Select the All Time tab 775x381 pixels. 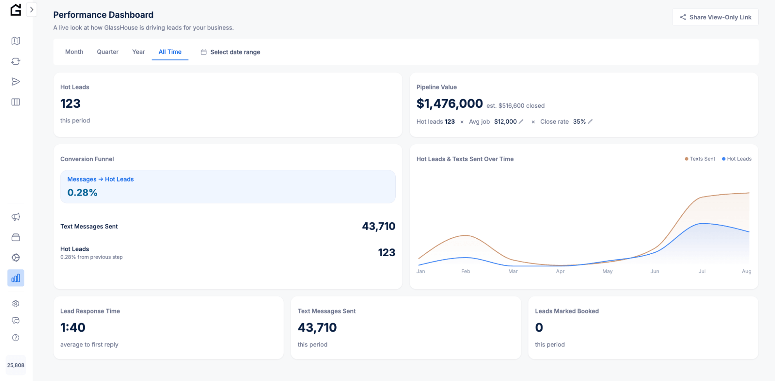click(x=170, y=52)
